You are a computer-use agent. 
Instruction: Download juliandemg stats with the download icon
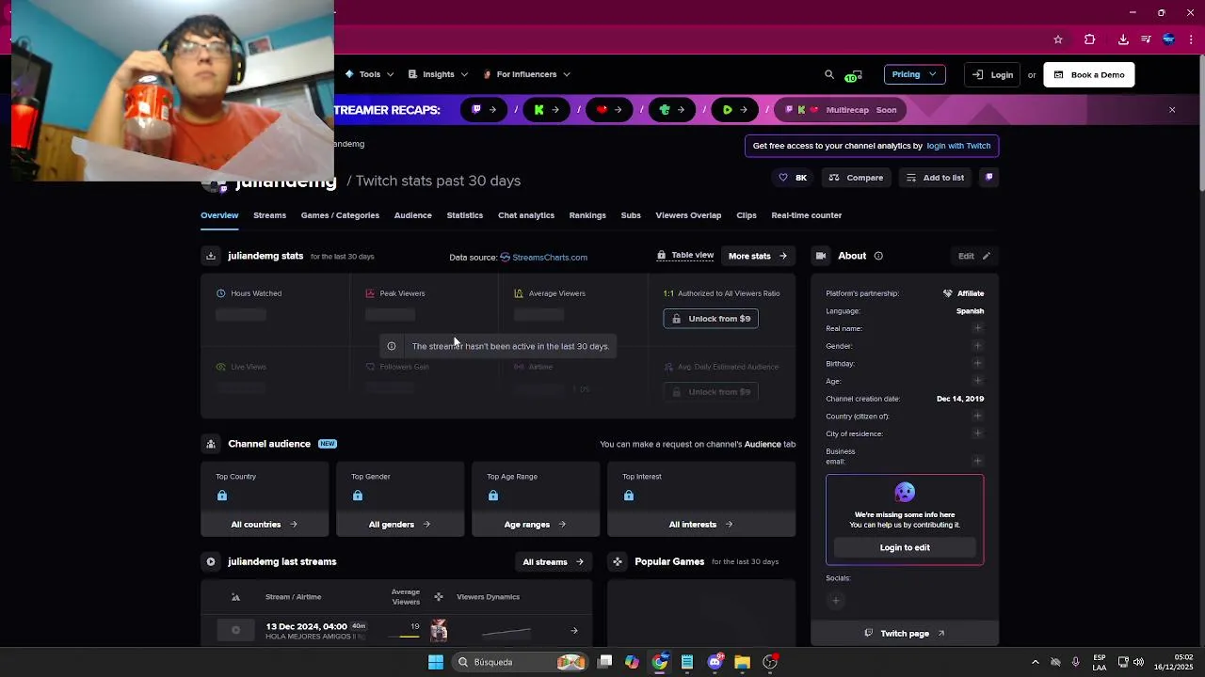211,256
